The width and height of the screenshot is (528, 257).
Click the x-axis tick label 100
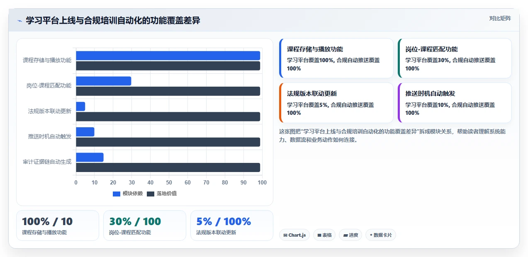click(x=262, y=182)
